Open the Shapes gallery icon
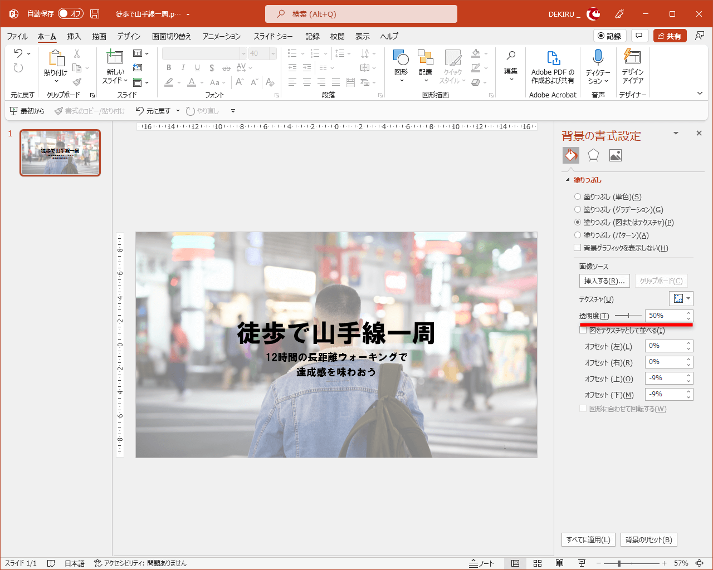The height and width of the screenshot is (570, 713). [x=401, y=58]
